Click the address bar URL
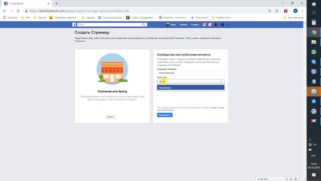Screen dimensions: 321x181 79,11
